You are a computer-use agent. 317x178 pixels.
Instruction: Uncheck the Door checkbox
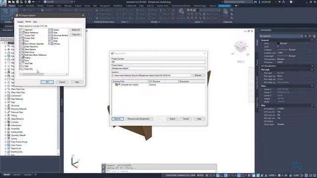(x=20, y=41)
